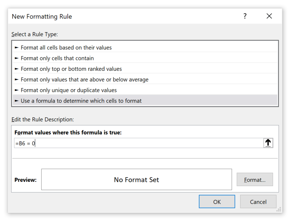The height and width of the screenshot is (222, 289).
Task: Click the arrow icon beside 'Format only top or bottom ranked values'
Action: click(16, 69)
